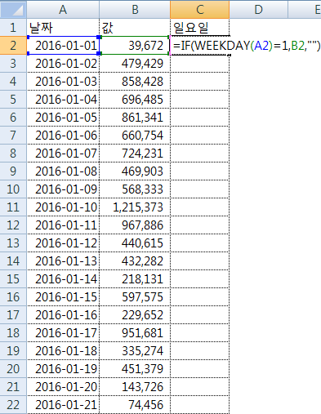Click date cell 2016-01-20
The width and height of the screenshot is (321, 414).
tap(63, 387)
